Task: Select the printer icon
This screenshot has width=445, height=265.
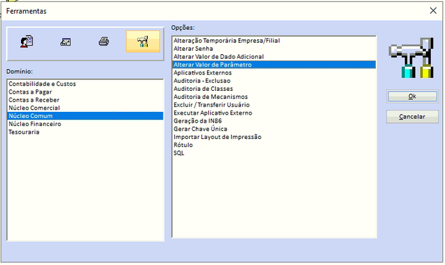Action: coord(104,41)
